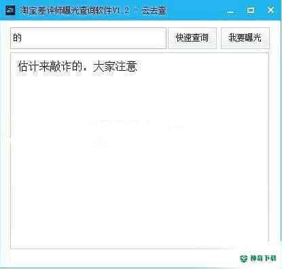Select the result text 估计来敲诈的，大家注意
The image size is (282, 269).
[x=77, y=66]
